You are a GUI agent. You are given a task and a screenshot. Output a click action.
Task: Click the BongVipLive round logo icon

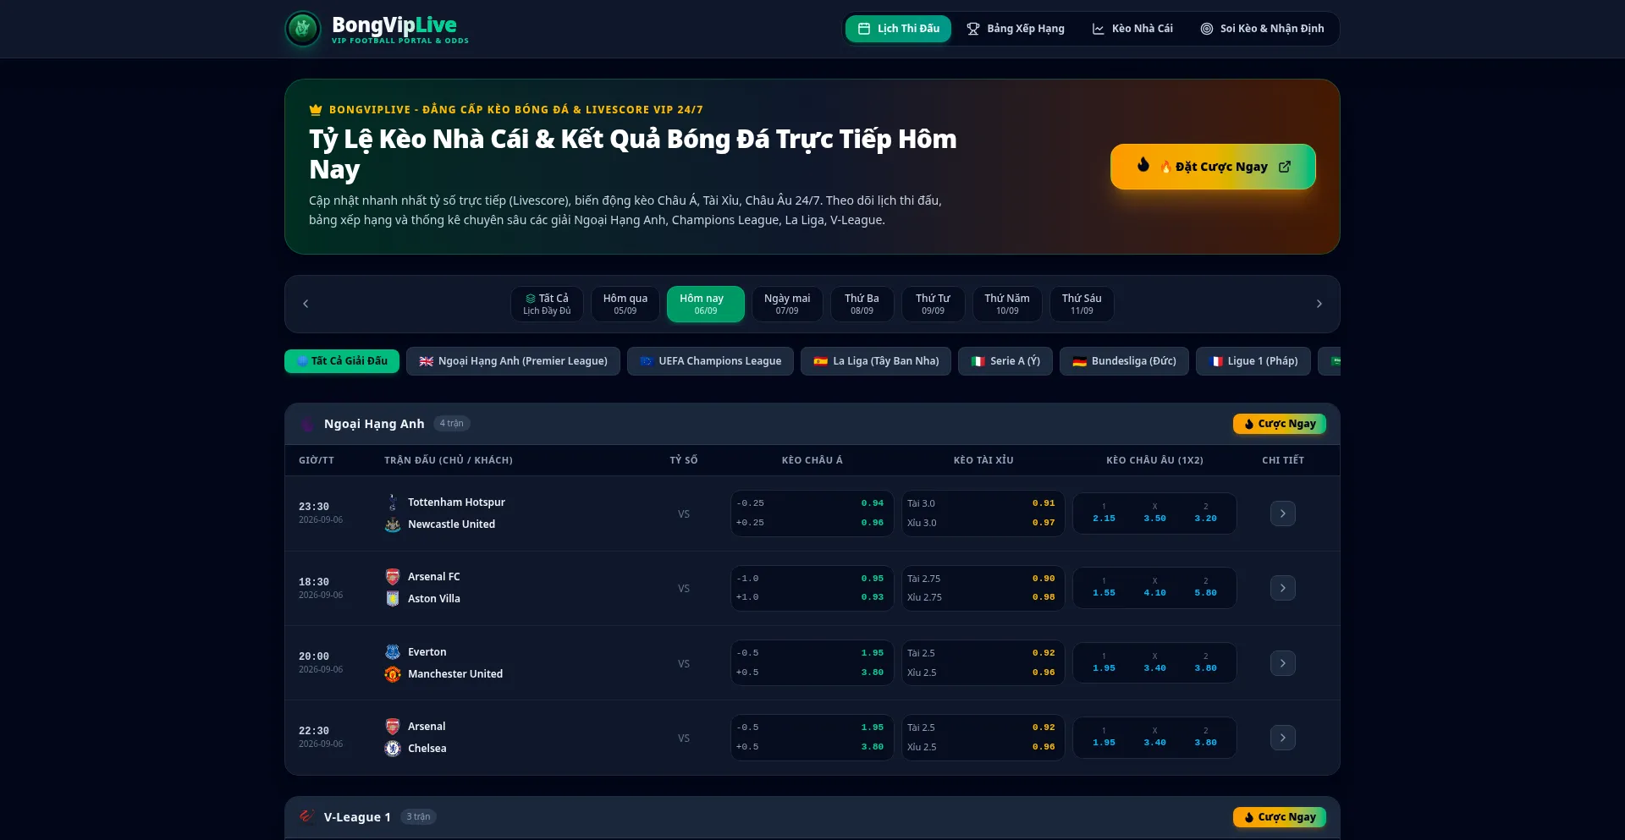coord(303,29)
